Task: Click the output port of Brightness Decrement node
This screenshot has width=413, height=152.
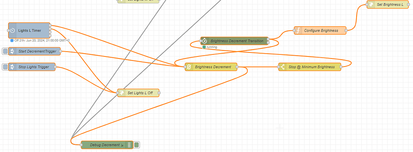Action: coord(237,67)
